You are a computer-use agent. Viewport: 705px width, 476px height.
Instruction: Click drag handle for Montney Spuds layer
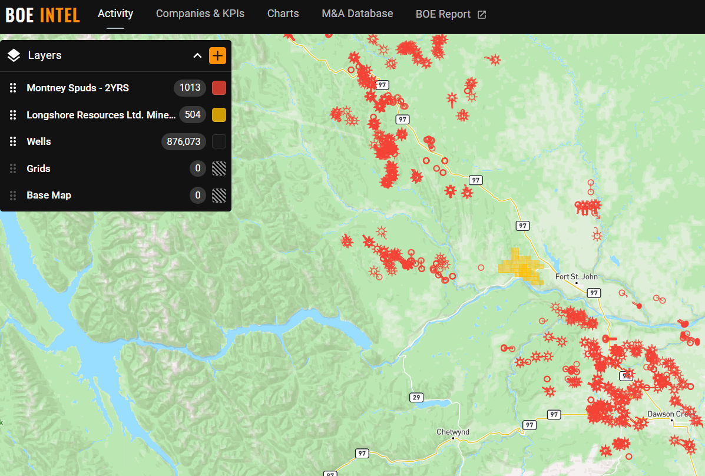pyautogui.click(x=13, y=88)
